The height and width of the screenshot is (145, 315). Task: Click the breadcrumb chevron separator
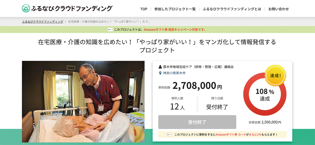click(x=66, y=22)
